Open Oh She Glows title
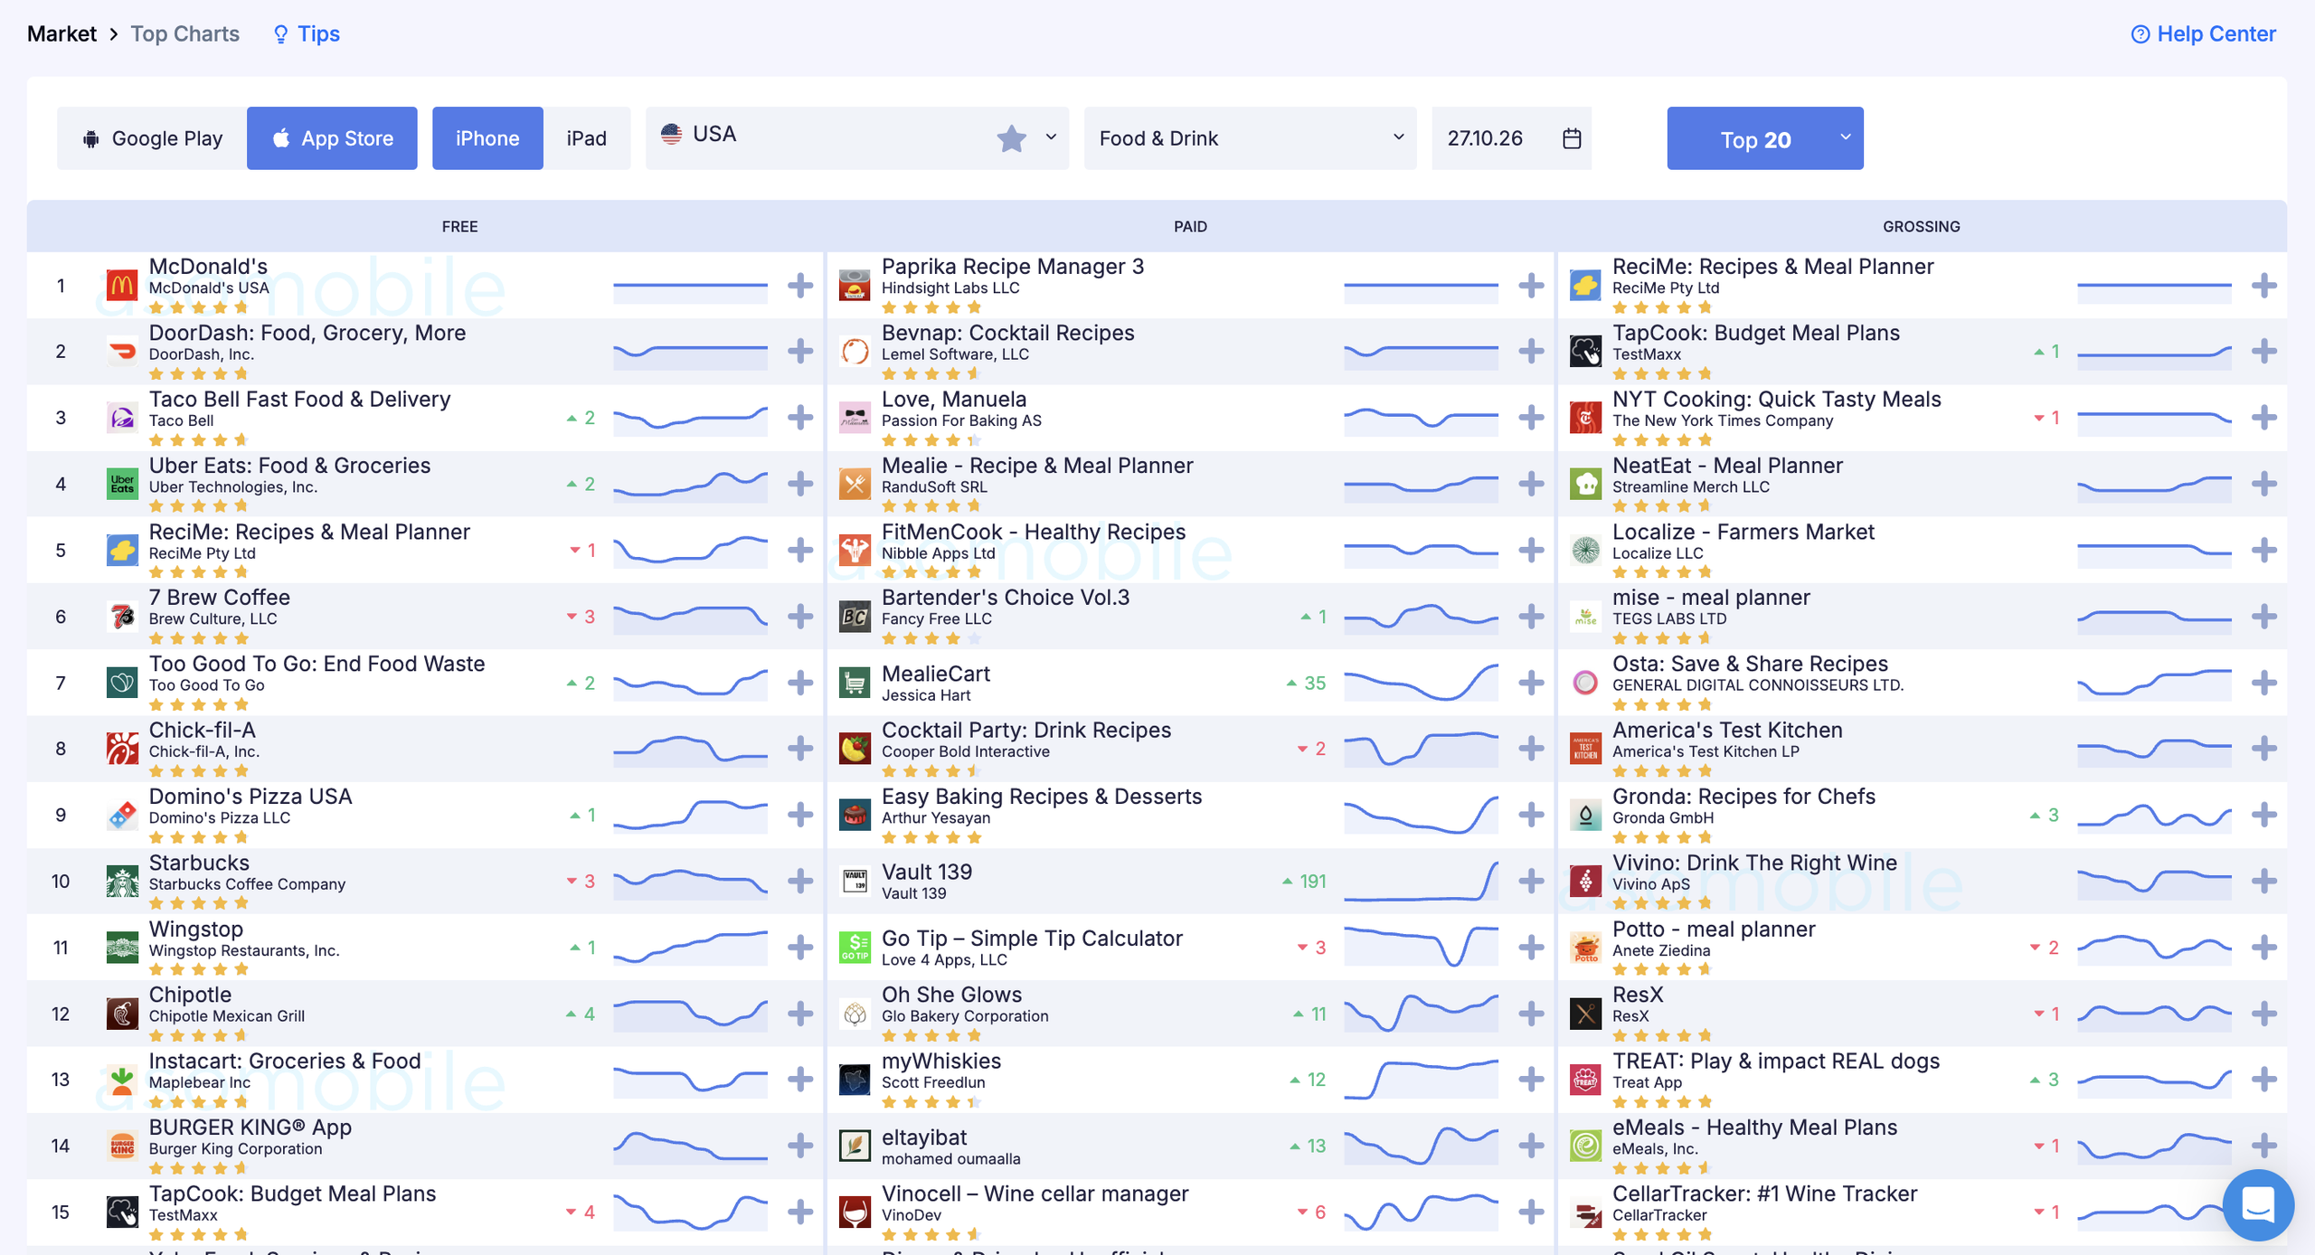The width and height of the screenshot is (2315, 1255). 951,995
